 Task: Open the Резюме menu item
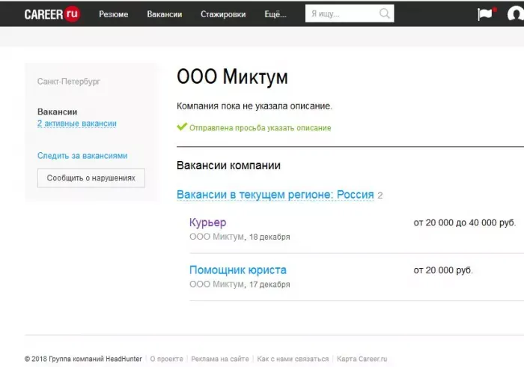click(113, 14)
